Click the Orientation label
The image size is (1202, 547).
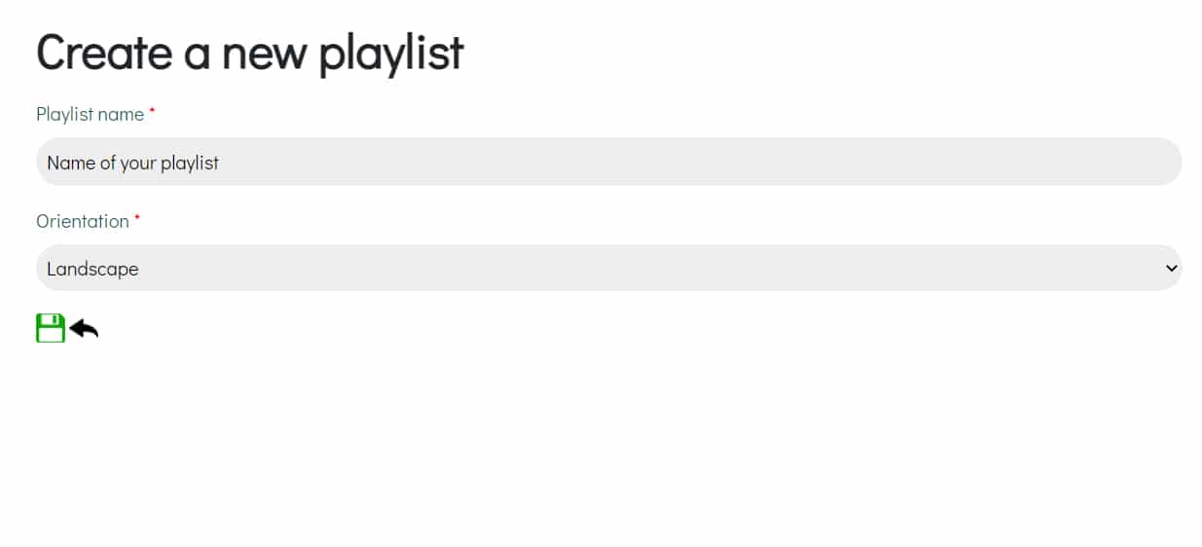(x=82, y=221)
